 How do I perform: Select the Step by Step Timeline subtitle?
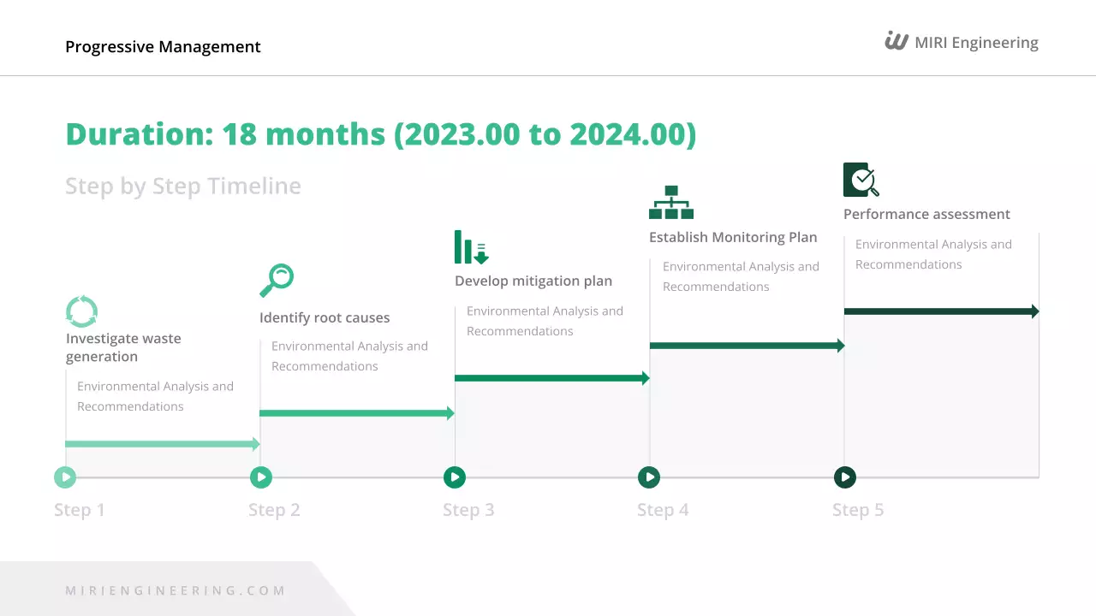pyautogui.click(x=183, y=186)
